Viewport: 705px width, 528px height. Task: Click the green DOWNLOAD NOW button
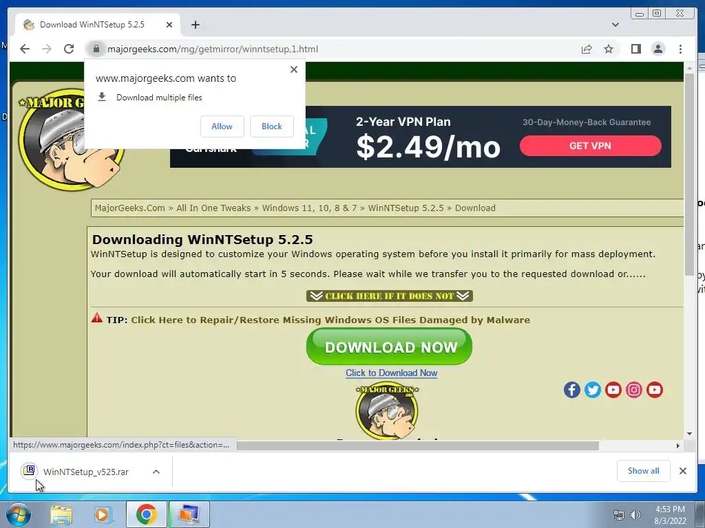(390, 346)
